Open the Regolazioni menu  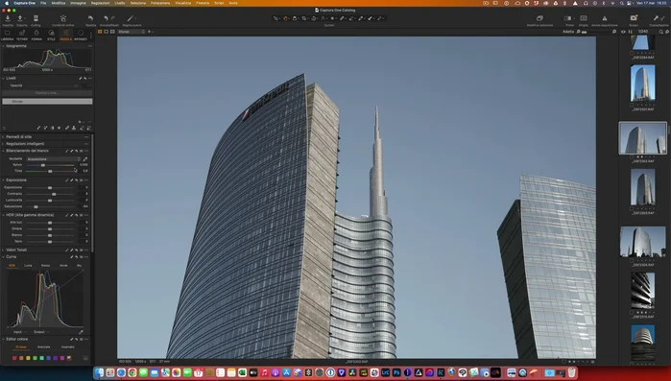(100, 3)
